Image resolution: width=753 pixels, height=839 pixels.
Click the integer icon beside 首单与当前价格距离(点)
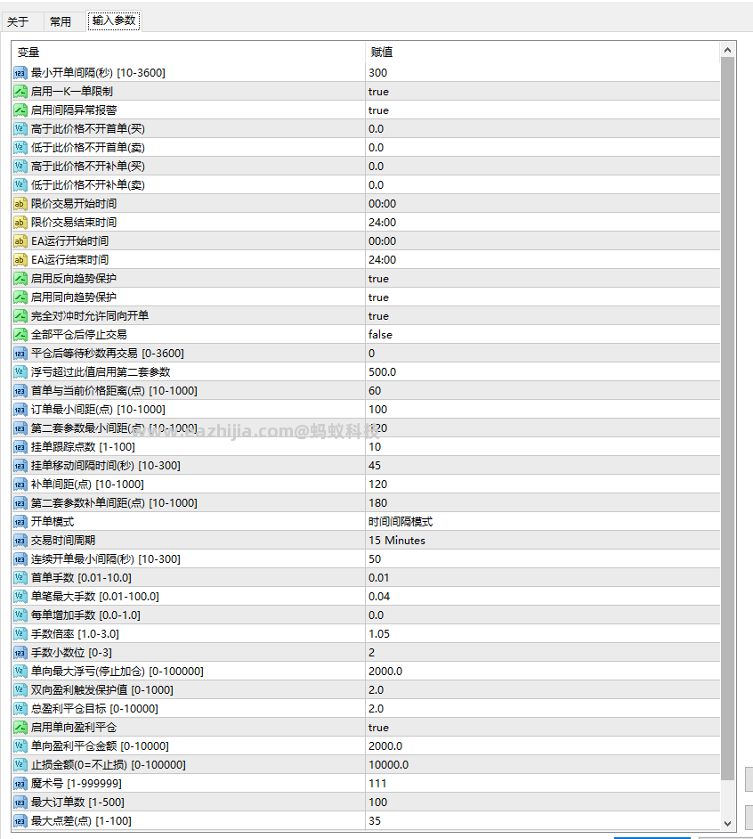[x=20, y=391]
